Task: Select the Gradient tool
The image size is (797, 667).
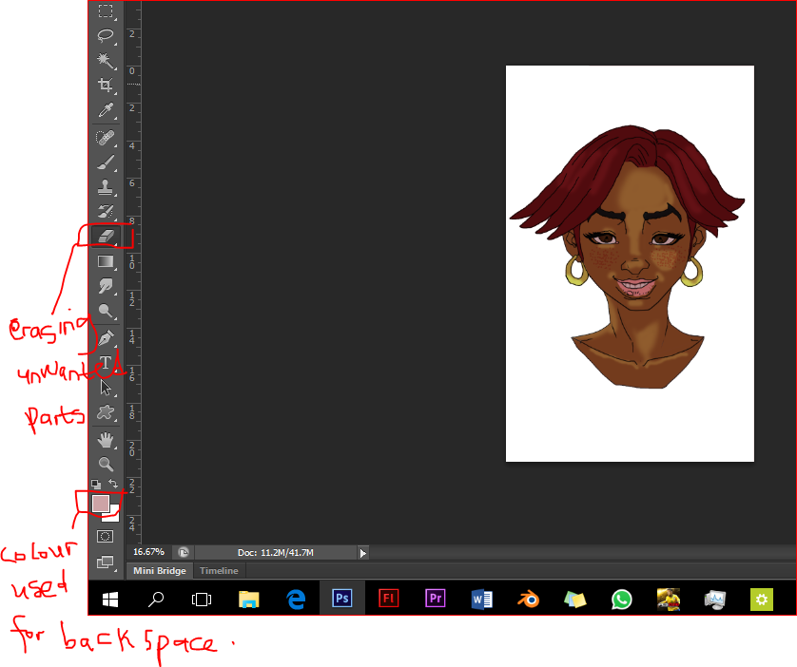Action: (106, 261)
